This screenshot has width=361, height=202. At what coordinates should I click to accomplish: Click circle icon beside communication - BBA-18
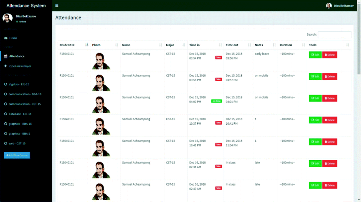point(6,94)
